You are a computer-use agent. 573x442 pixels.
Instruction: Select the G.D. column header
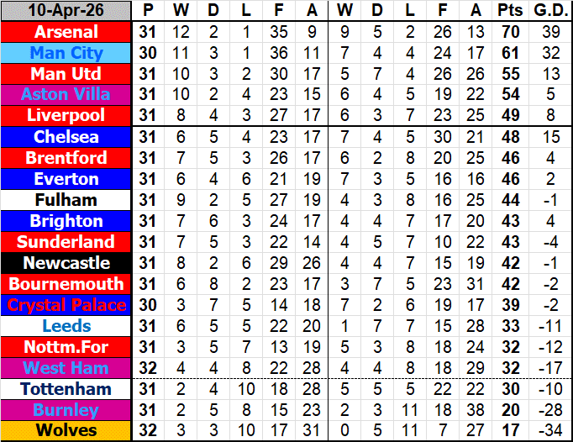pyautogui.click(x=548, y=11)
